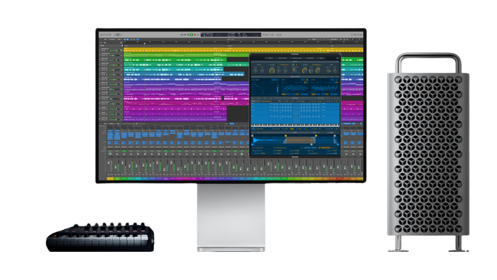This screenshot has height=280, width=497.
Task: Toggle the highlighted Mixer button in control bar
Action: click(x=118, y=35)
